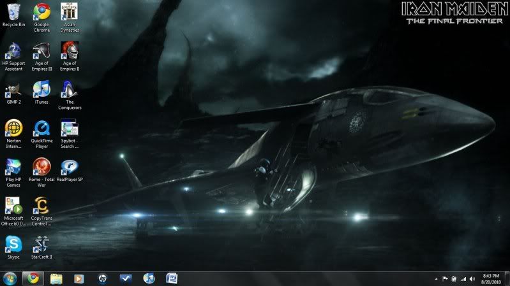Select The Conquerors desktop shortcut

point(70,95)
